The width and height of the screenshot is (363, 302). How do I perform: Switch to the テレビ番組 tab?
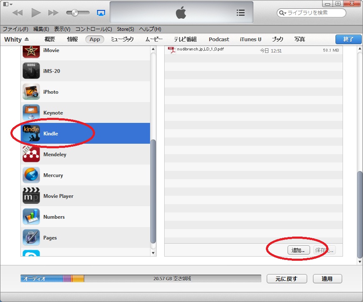click(x=185, y=39)
